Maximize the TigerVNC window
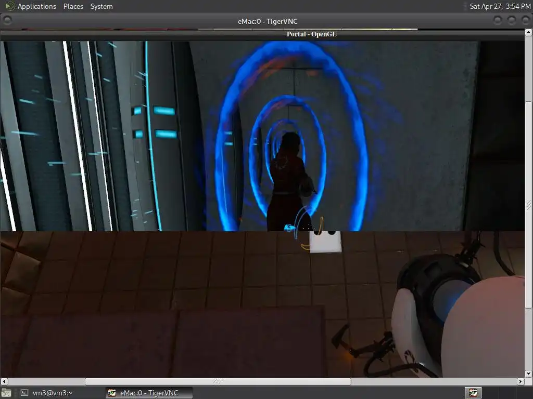Viewport: 533px width, 399px height. pos(512,21)
